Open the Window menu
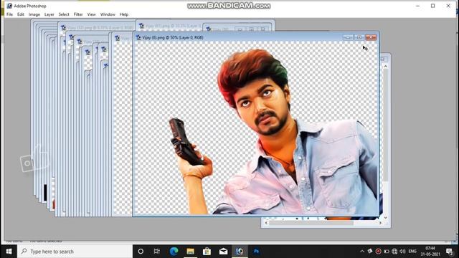Screen dimensions: 459x258 (108, 14)
